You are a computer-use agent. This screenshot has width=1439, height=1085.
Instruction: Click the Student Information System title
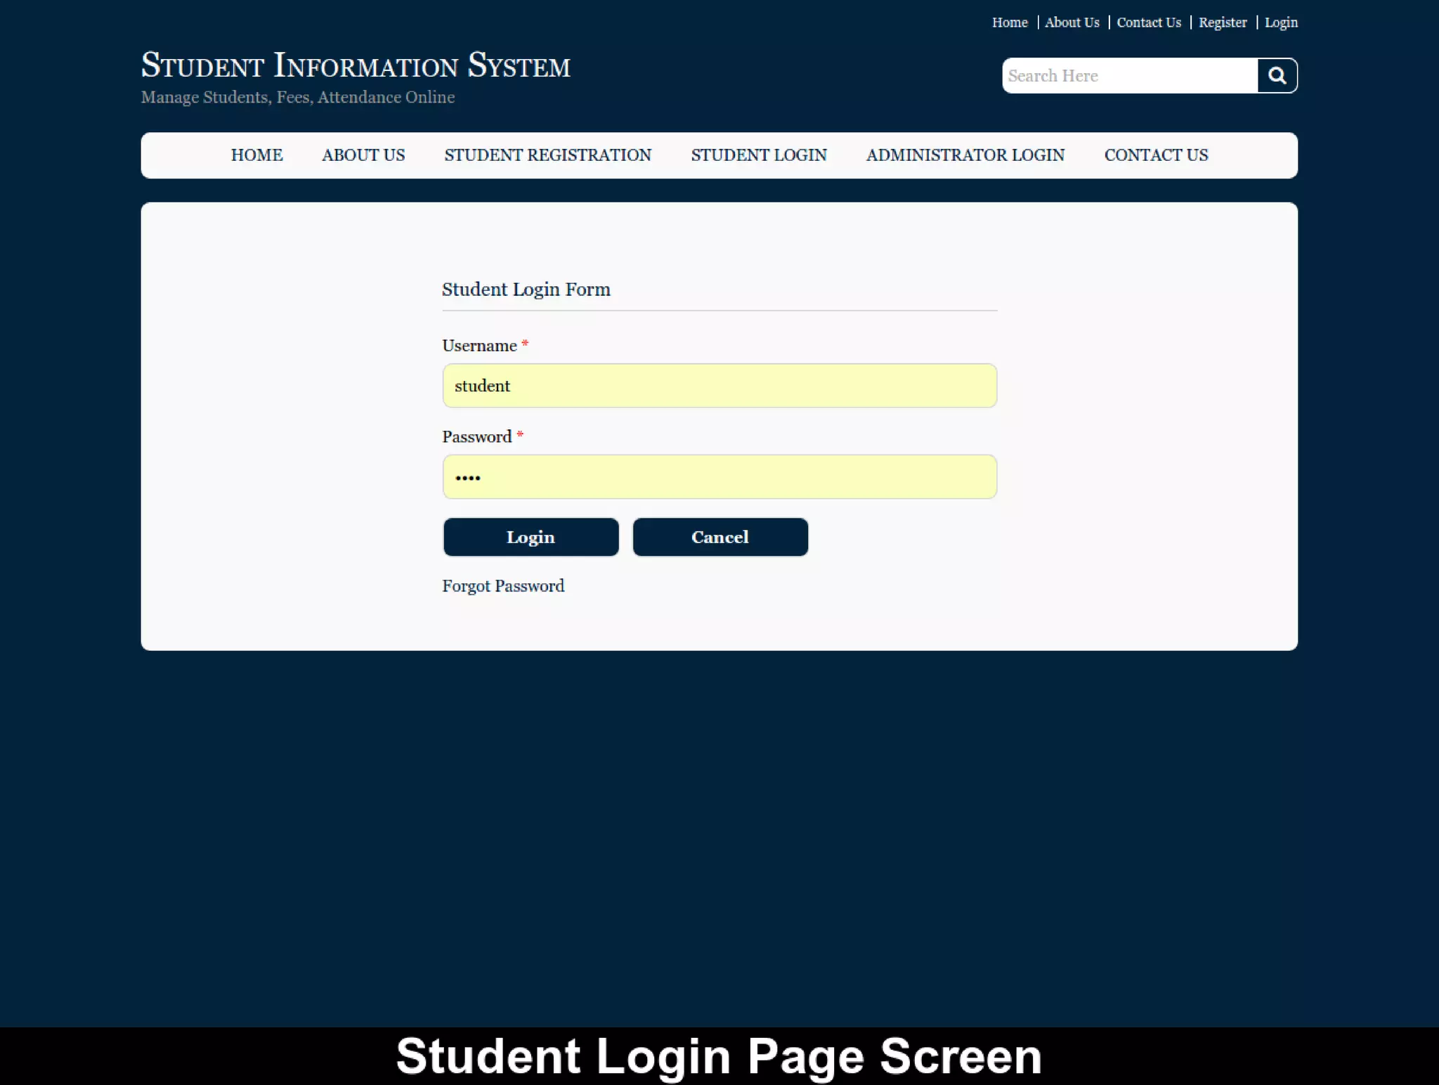coord(356,65)
